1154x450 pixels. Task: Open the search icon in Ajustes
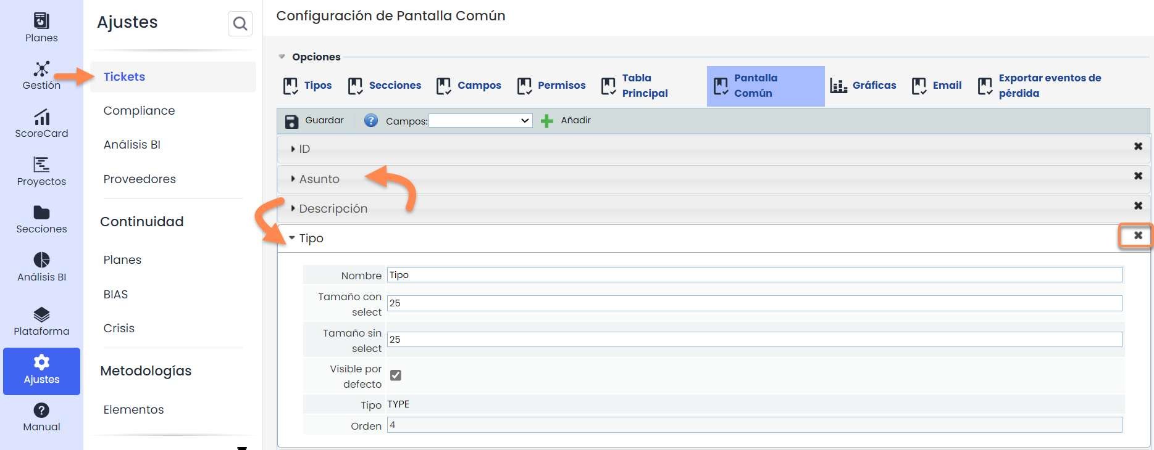[x=240, y=24]
